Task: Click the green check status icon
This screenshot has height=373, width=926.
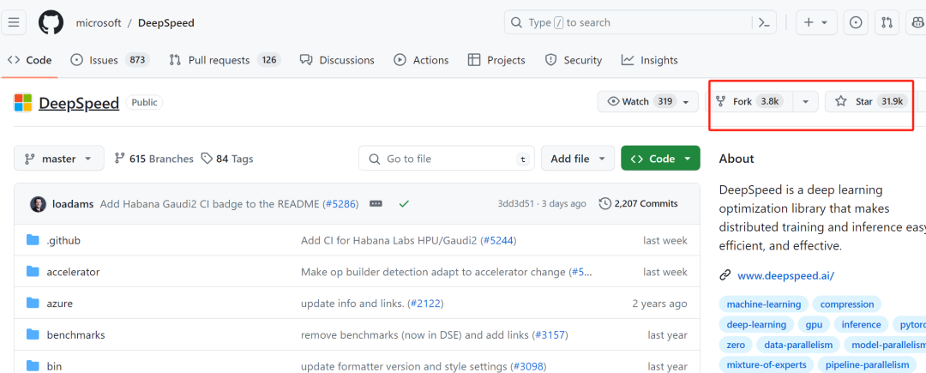Action: [x=404, y=204]
